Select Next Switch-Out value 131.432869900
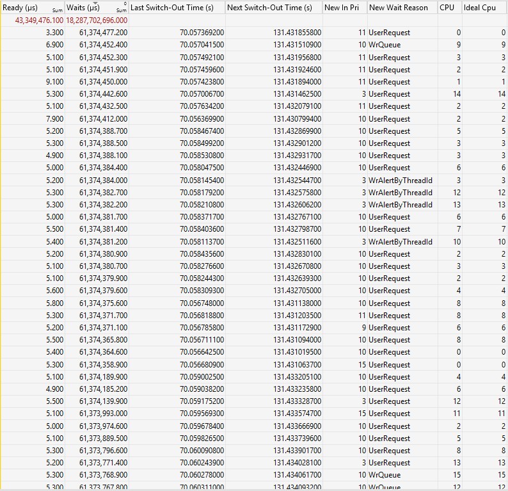 pos(297,131)
